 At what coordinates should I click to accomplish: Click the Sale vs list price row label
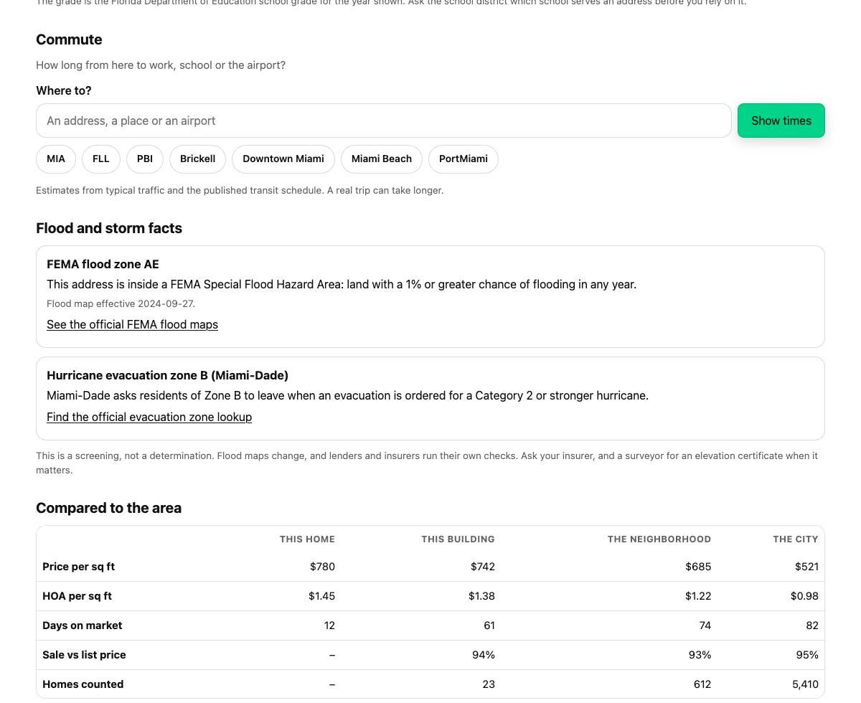coord(84,655)
